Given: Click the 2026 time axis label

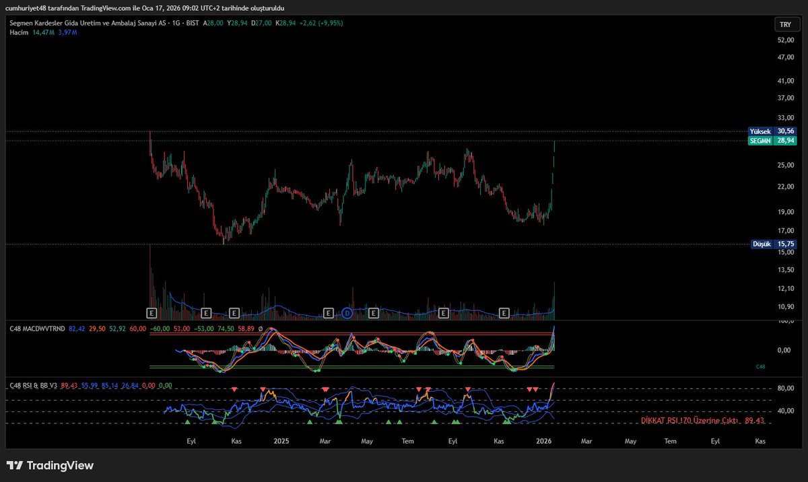Looking at the screenshot, I should (x=544, y=441).
